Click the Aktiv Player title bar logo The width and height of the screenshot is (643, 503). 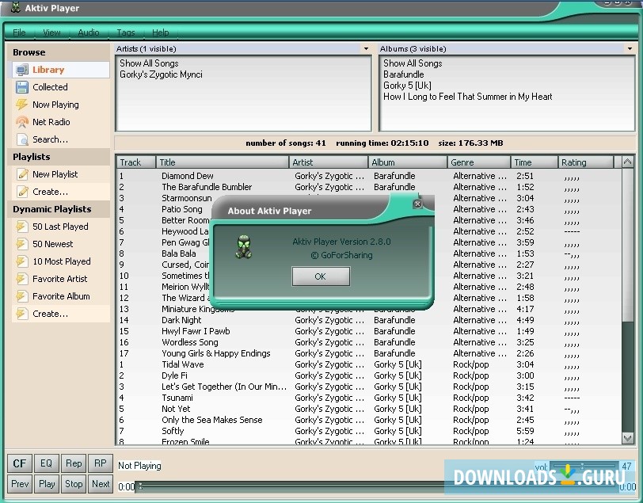pos(16,7)
